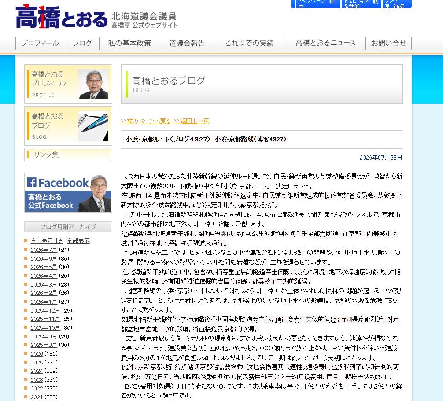Open the お問い合せ blue header button

(362, 4)
